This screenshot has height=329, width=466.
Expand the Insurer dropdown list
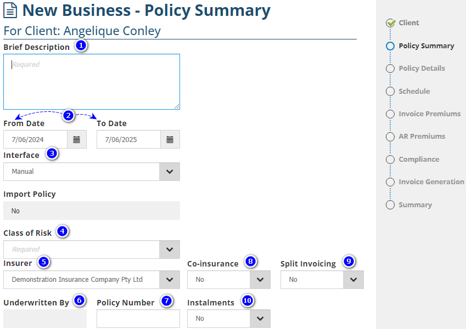170,280
